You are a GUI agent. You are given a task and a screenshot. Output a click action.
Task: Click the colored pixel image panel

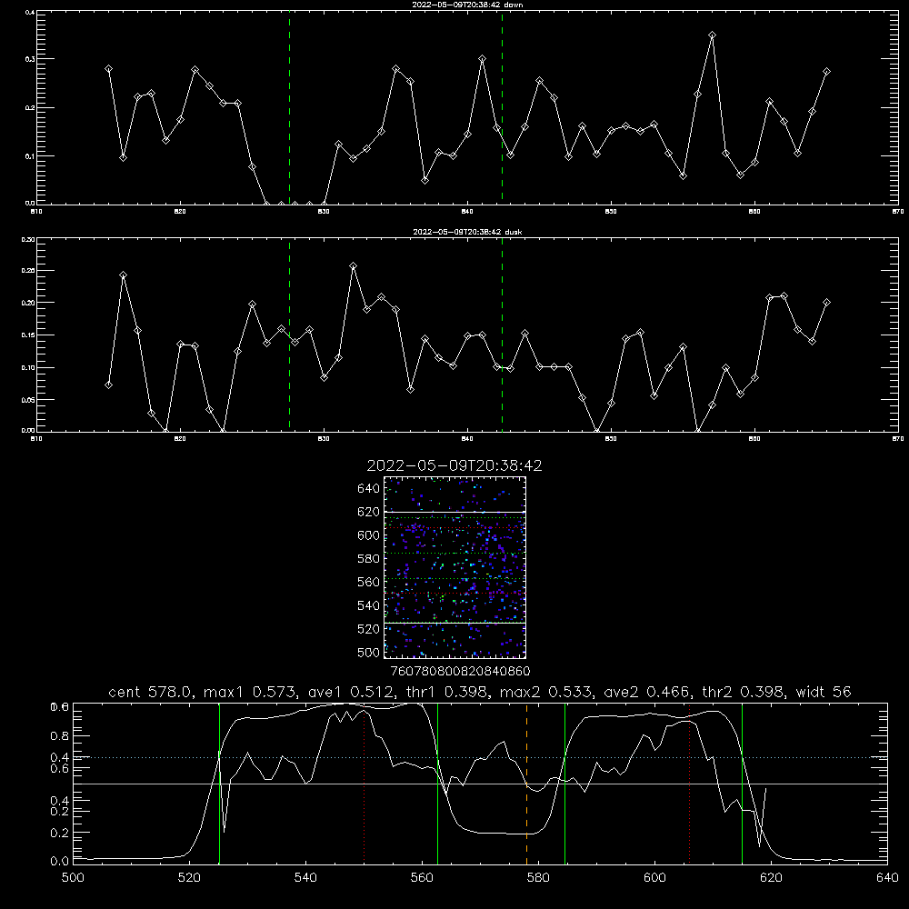pos(454,567)
